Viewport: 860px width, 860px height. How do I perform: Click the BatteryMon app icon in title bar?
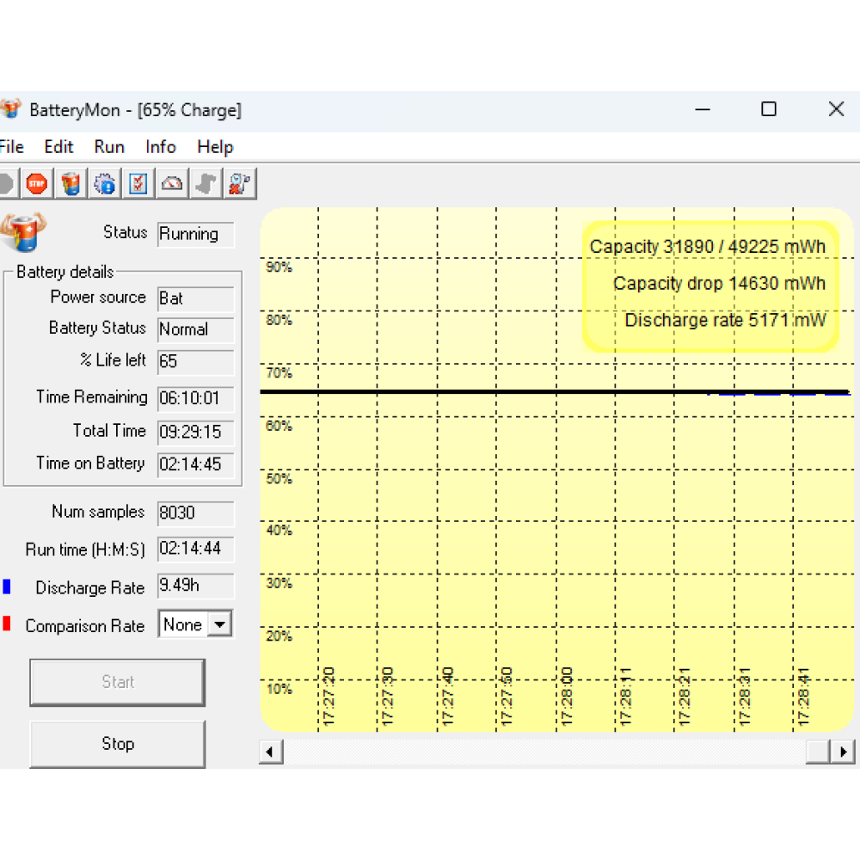[10, 109]
